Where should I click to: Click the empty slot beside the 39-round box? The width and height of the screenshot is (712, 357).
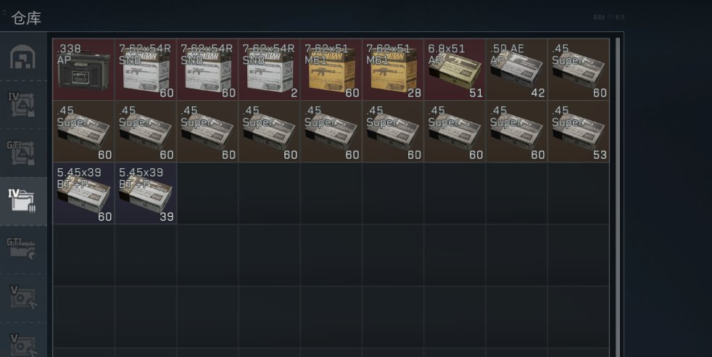point(207,193)
